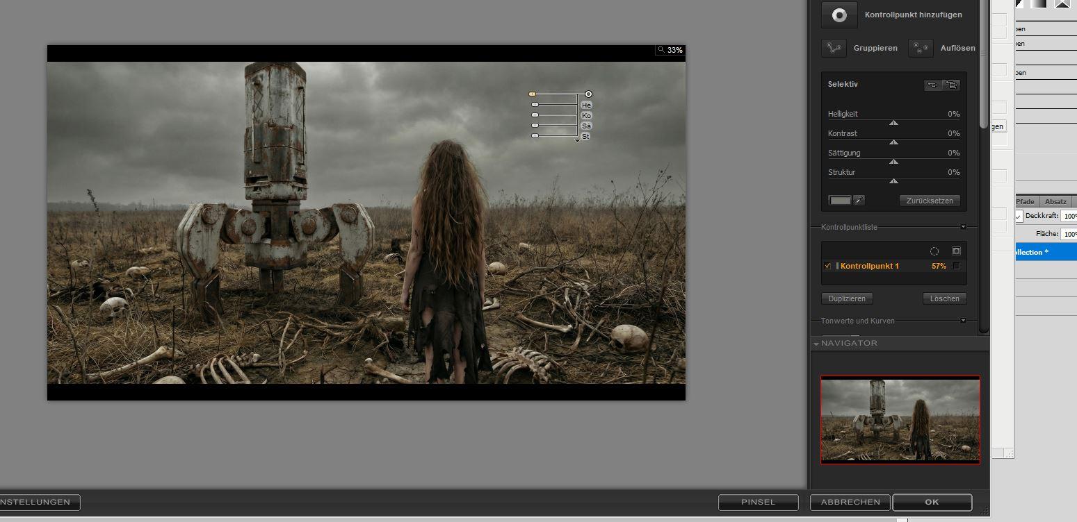Viewport: 1077px width, 522px height.
Task: Click the gray color swatch in the Selektiv panel
Action: point(840,201)
